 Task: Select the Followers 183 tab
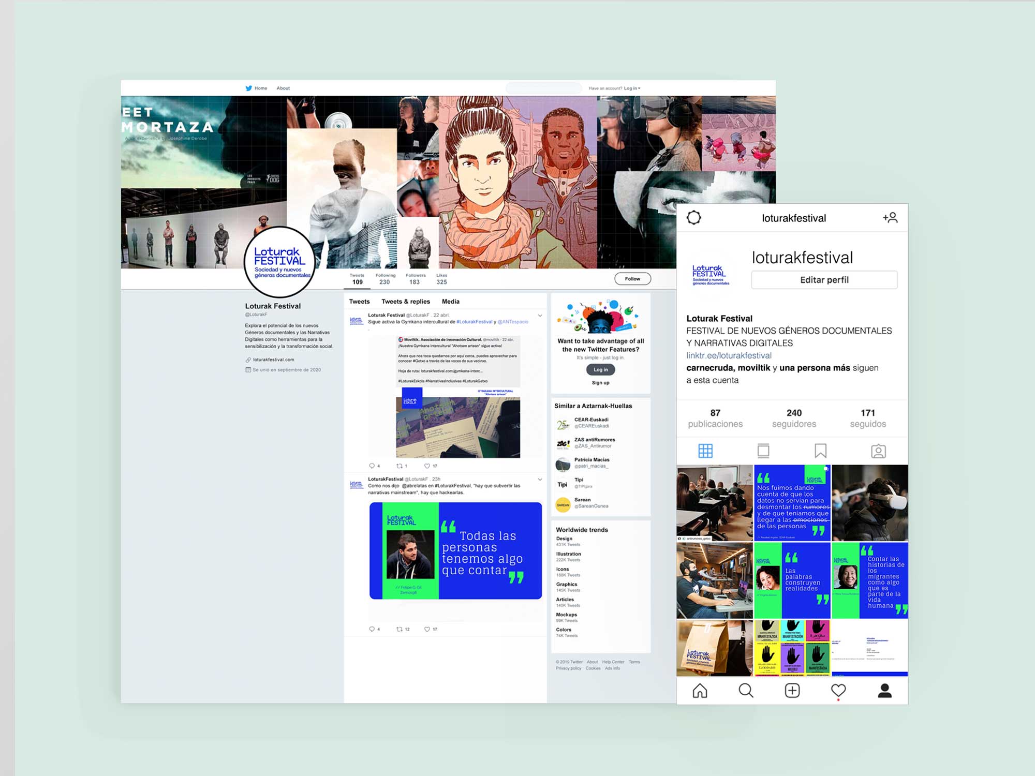[415, 279]
